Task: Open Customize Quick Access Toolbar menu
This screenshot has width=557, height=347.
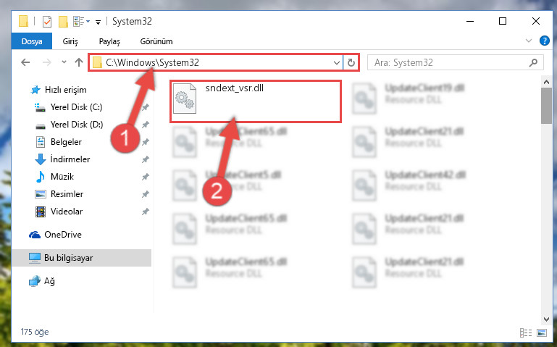Action: point(98,22)
